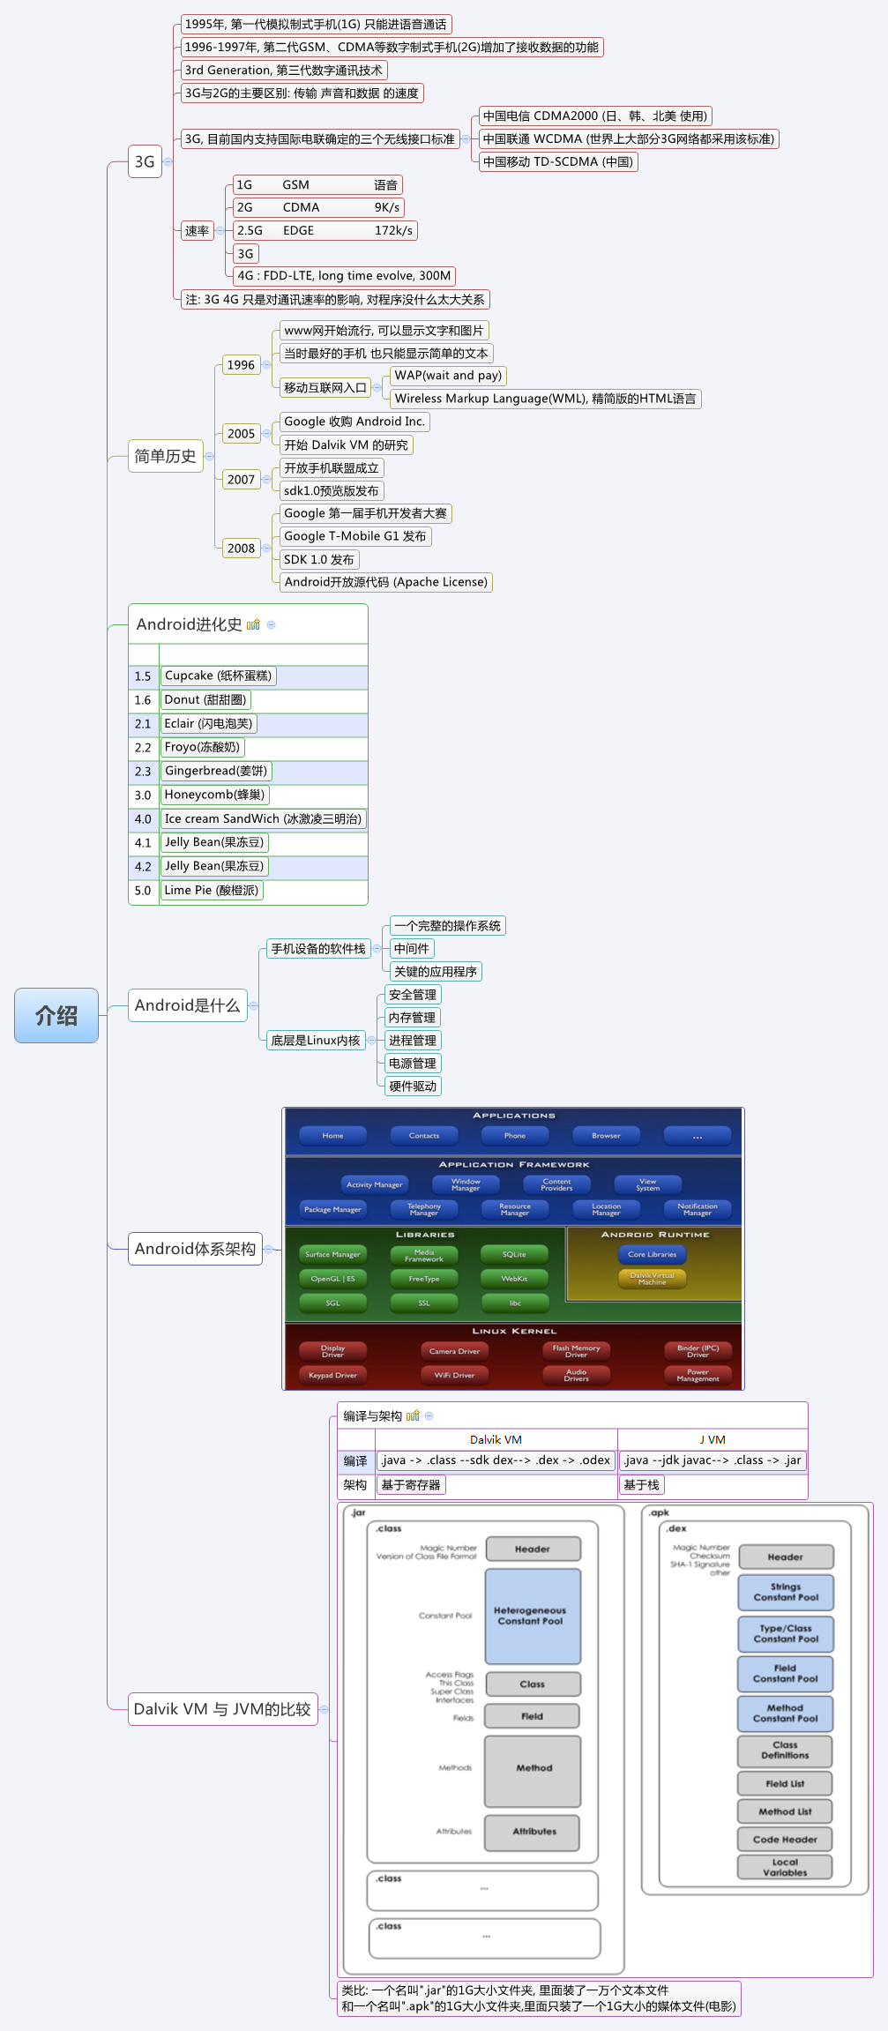The height and width of the screenshot is (2031, 888).
Task: Select the Google 收购 Android Inc. node
Action: click(354, 422)
